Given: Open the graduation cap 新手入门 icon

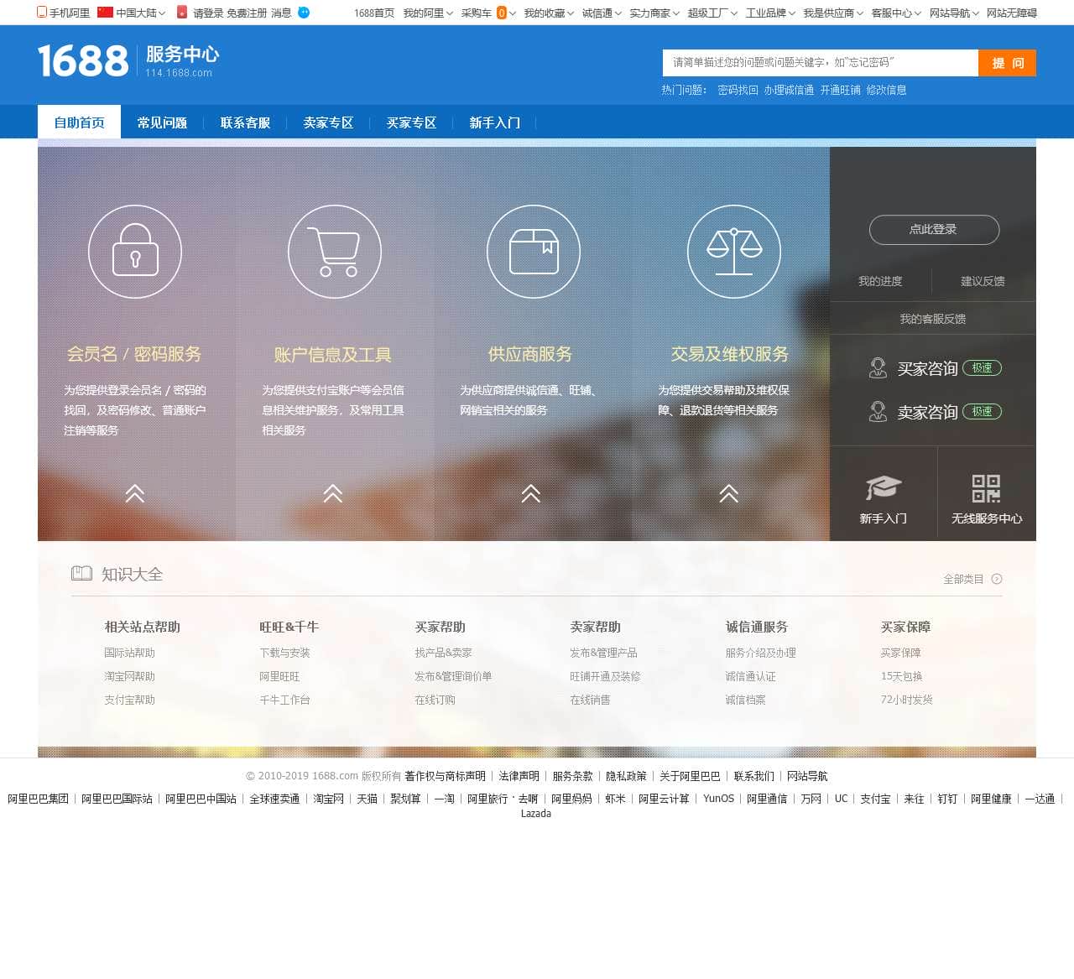Looking at the screenshot, I should click(883, 487).
